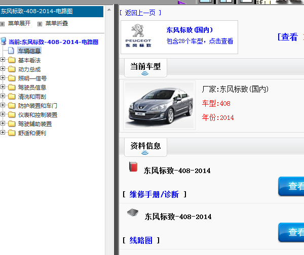The height and width of the screenshot is (255, 304).
Task: Click the blue 查看 button for 维修手册/诊断
Action: coord(291,186)
